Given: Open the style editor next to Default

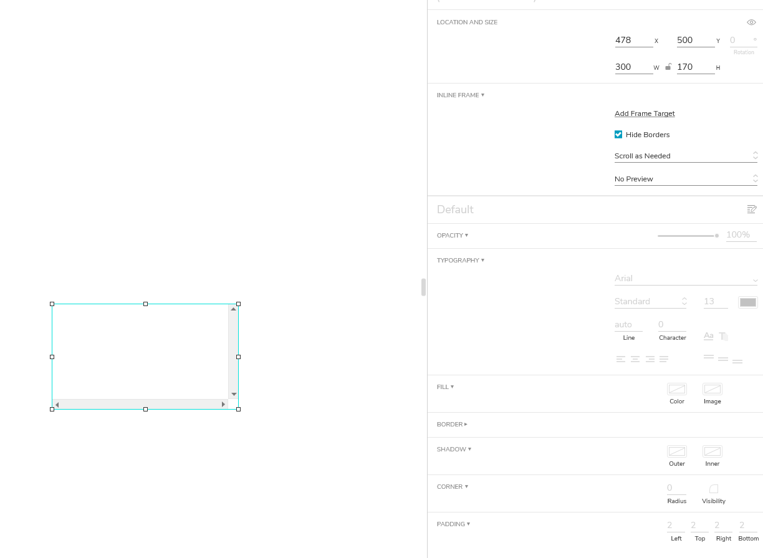Looking at the screenshot, I should point(752,209).
